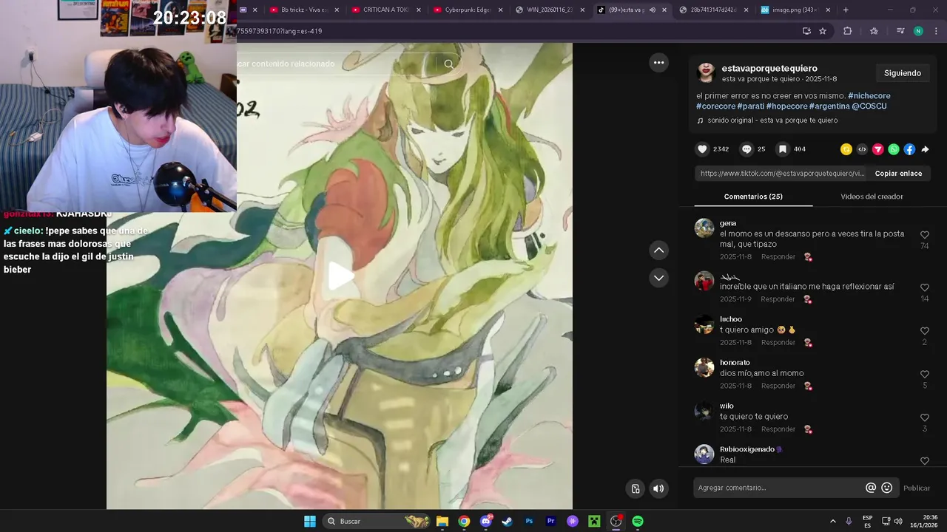Play the paused TikTok video

[340, 276]
